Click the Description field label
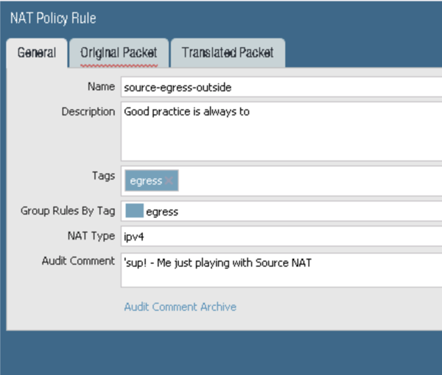 coord(88,112)
